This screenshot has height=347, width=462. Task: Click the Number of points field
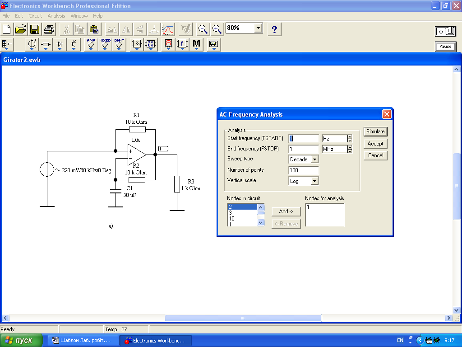304,170
